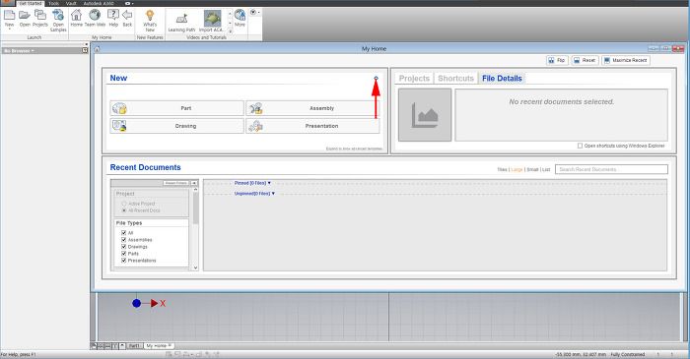
Task: Click the application menu button
Action: click(x=7, y=3)
